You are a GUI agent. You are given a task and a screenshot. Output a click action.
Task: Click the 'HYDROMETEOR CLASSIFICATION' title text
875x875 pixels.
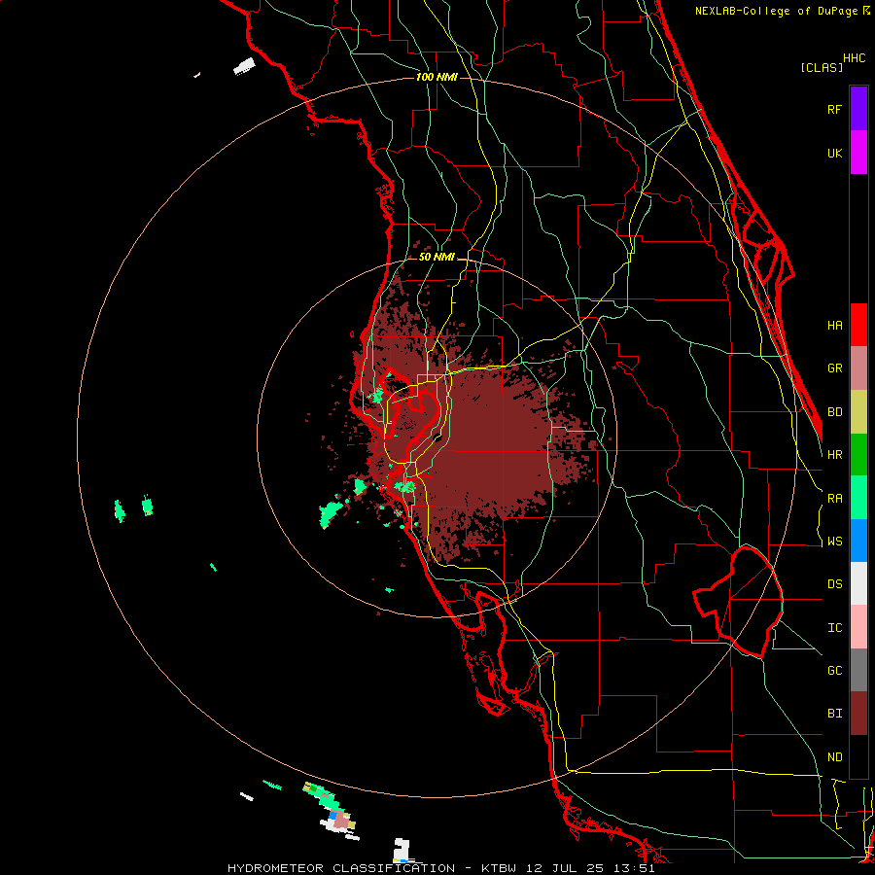(341, 868)
